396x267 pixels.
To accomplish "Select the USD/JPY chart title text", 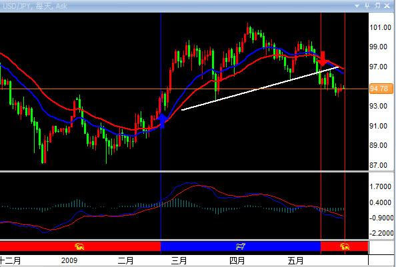I will click(35, 6).
